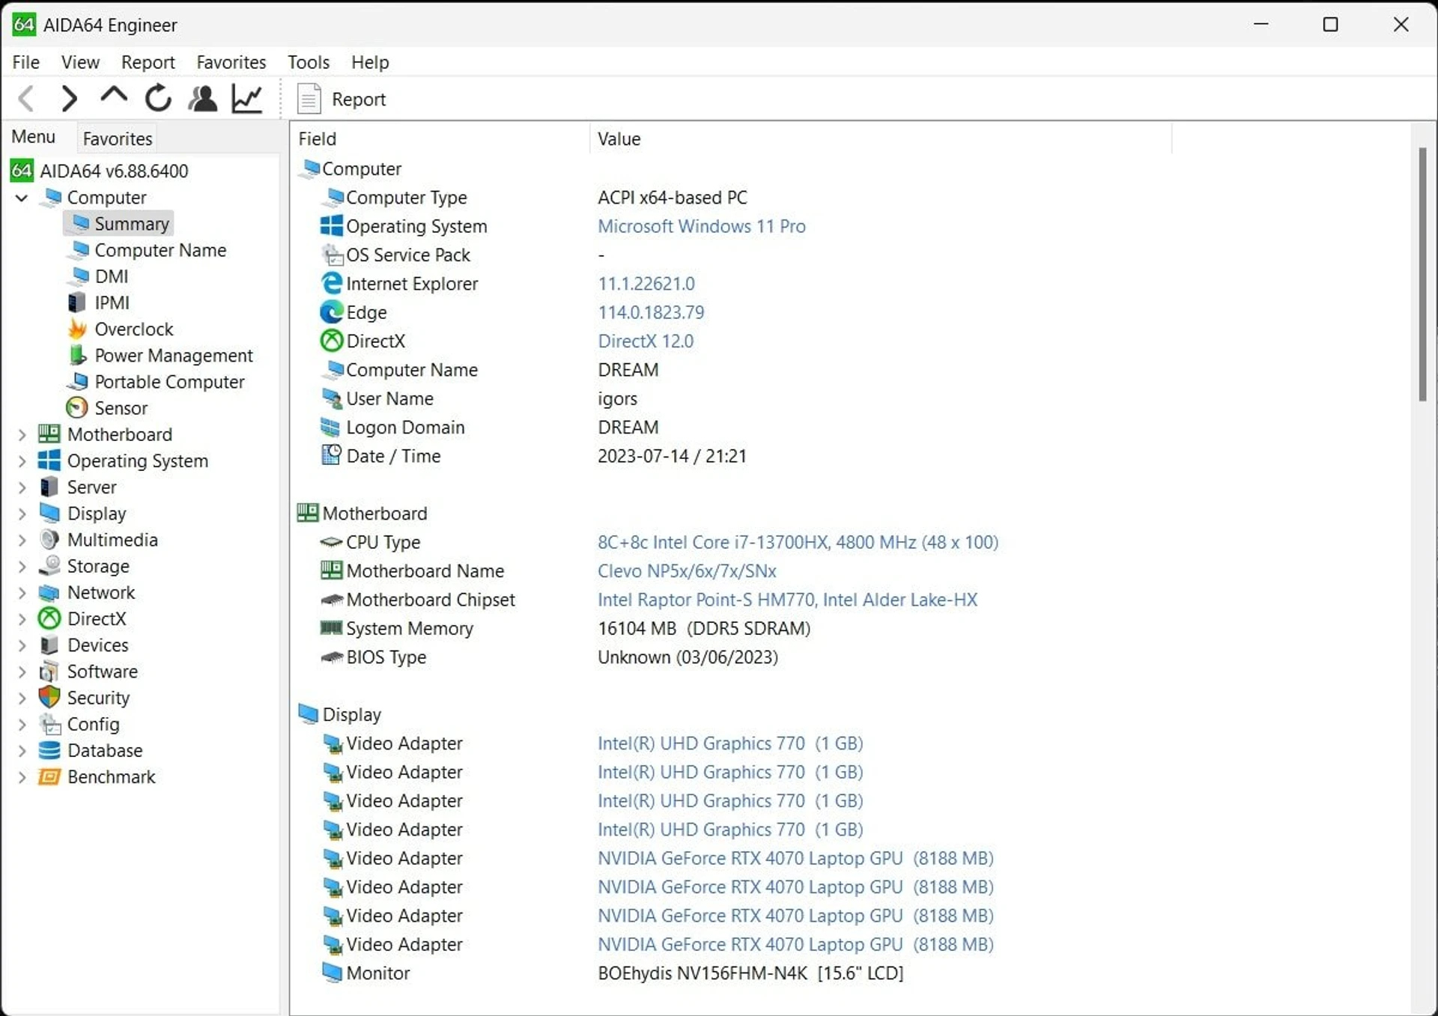Open the Microsoft Windows 11 Pro link
Screen dimensions: 1438x1016
(x=701, y=226)
